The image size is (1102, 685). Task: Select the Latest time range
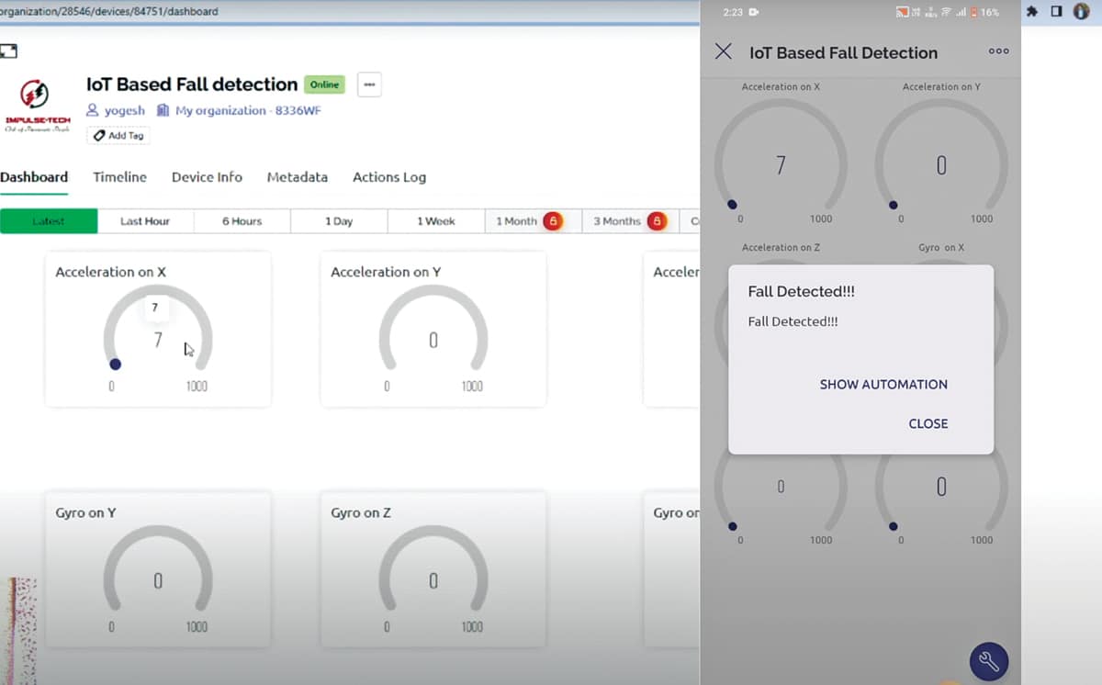[x=49, y=221]
